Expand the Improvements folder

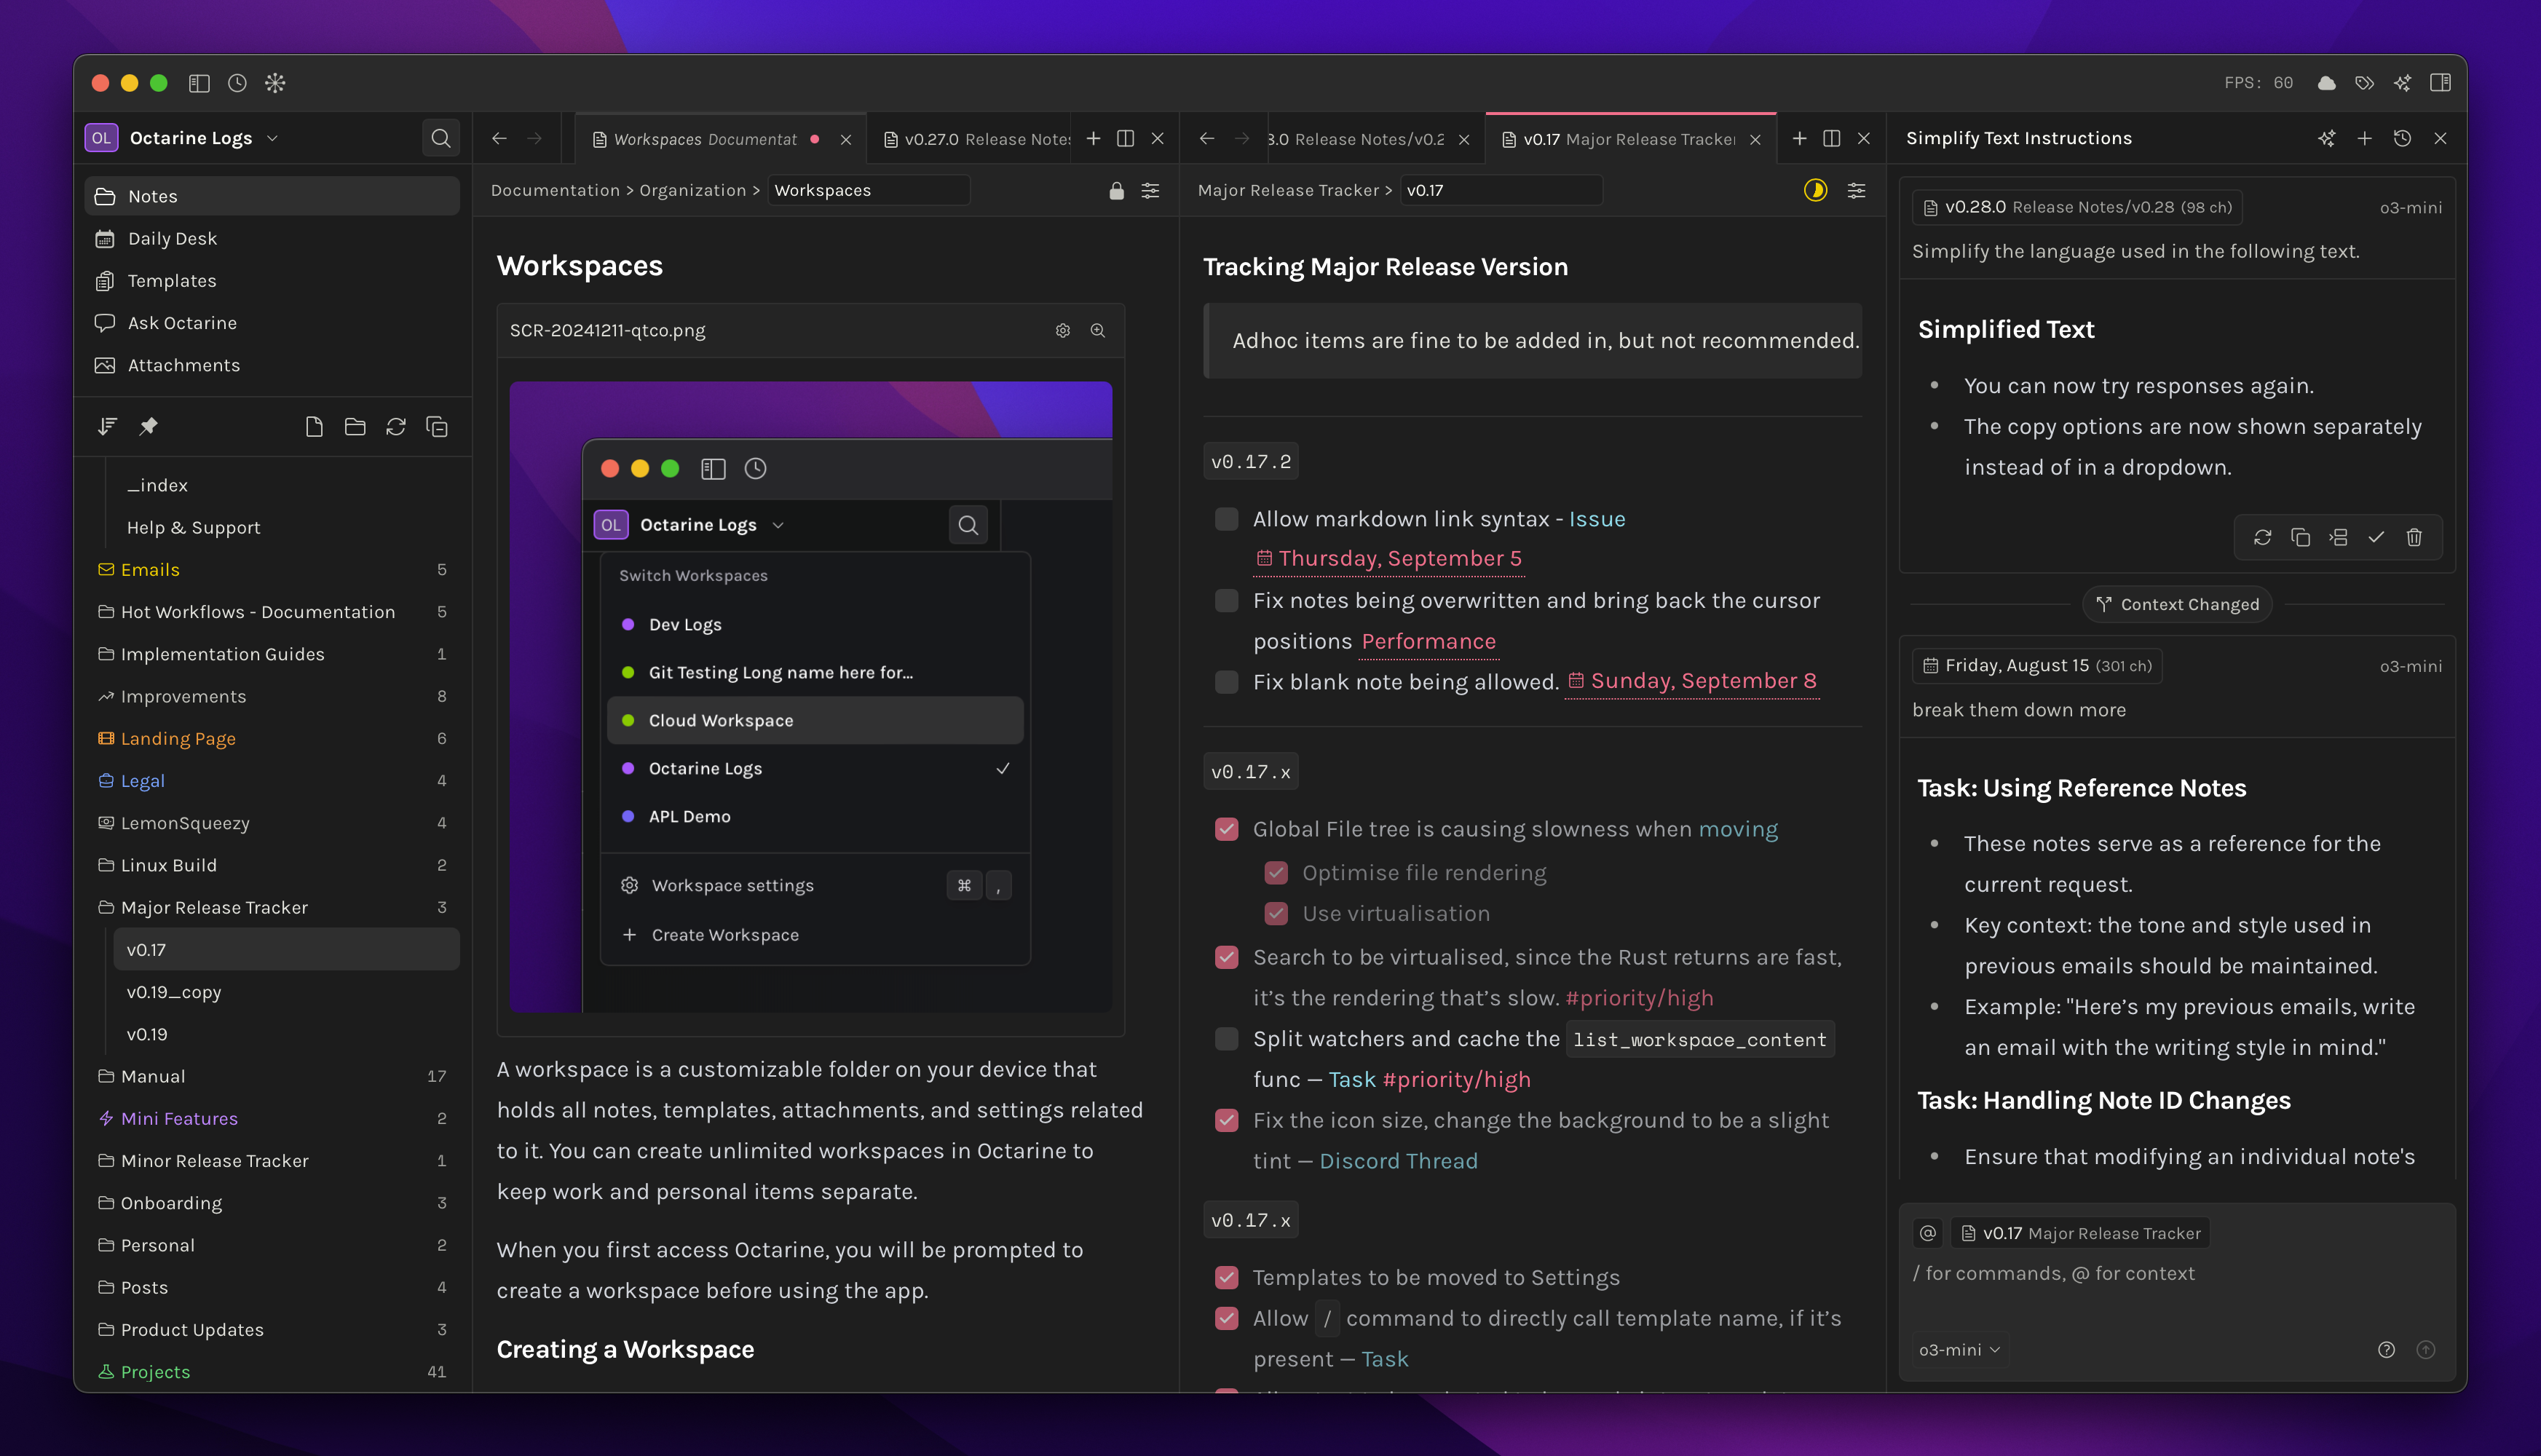coord(272,697)
